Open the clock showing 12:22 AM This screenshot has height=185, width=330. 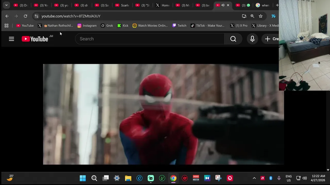pyautogui.click(x=318, y=178)
